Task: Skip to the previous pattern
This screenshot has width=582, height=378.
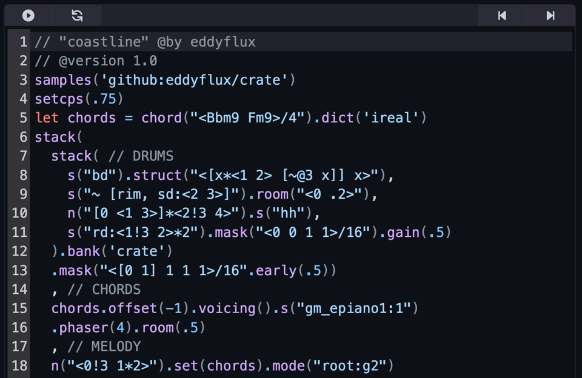Action: pos(502,16)
